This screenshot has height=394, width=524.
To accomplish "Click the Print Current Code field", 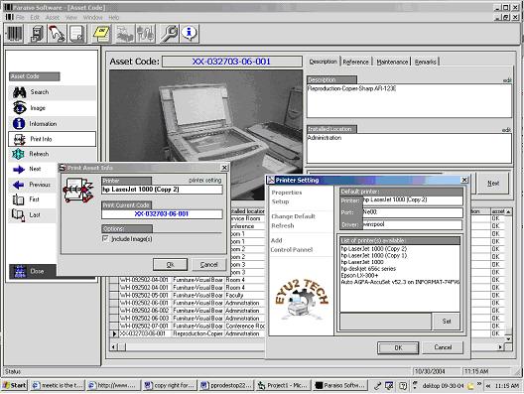I will click(x=162, y=214).
